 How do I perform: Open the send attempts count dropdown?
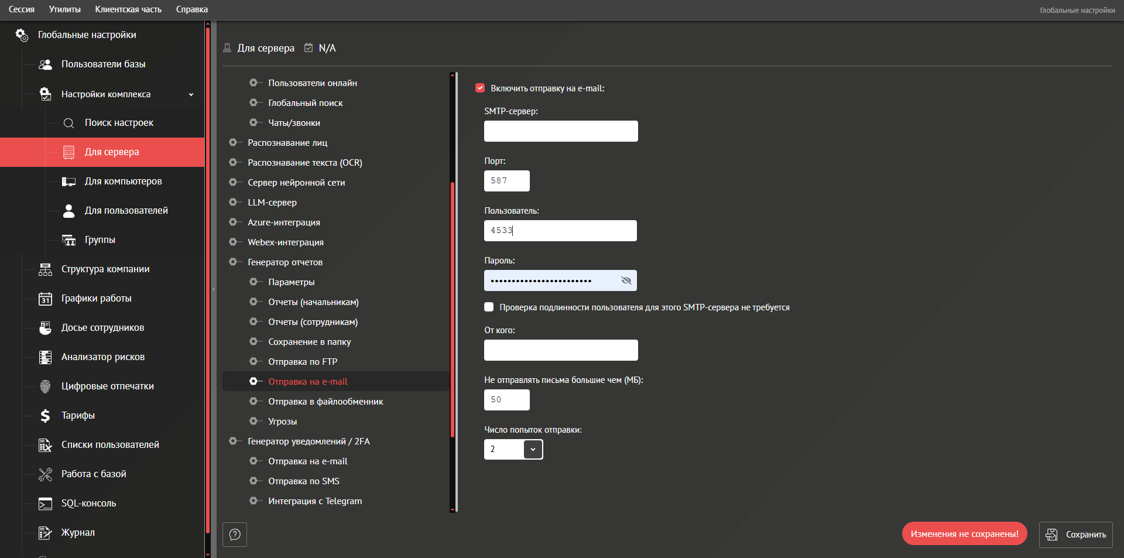[533, 449]
